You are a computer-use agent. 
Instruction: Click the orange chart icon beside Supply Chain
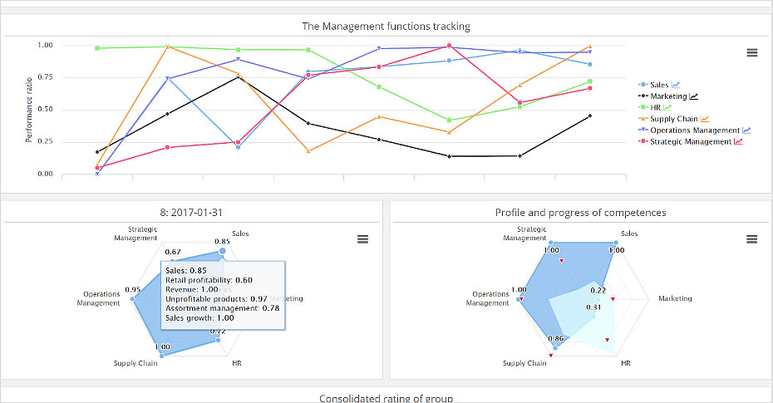click(705, 119)
